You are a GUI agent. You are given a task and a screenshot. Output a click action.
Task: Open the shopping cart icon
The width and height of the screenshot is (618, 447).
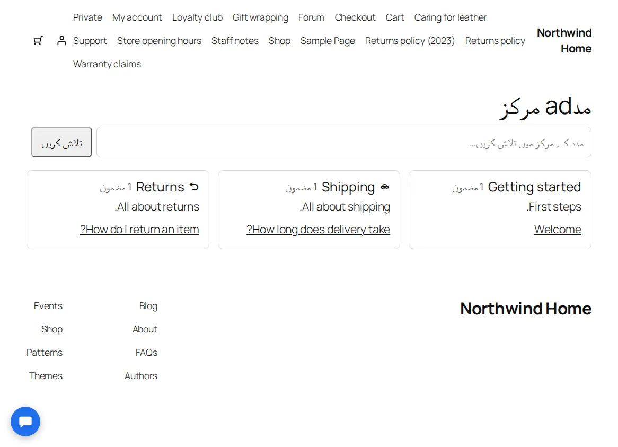[38, 41]
